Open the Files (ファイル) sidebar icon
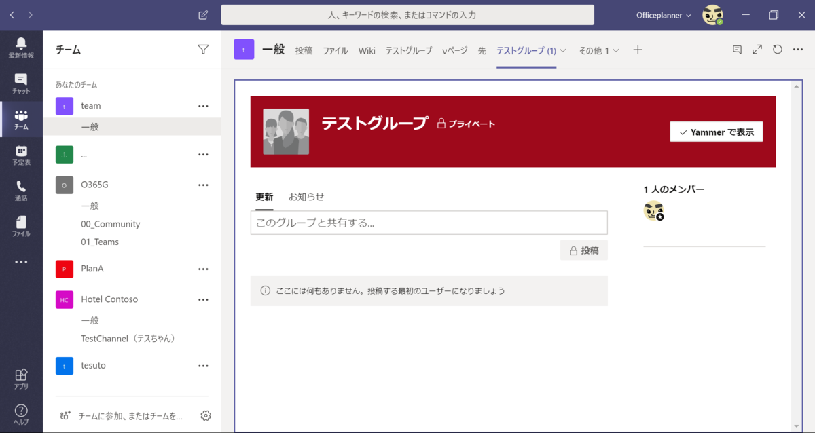This screenshot has width=815, height=433. [21, 226]
